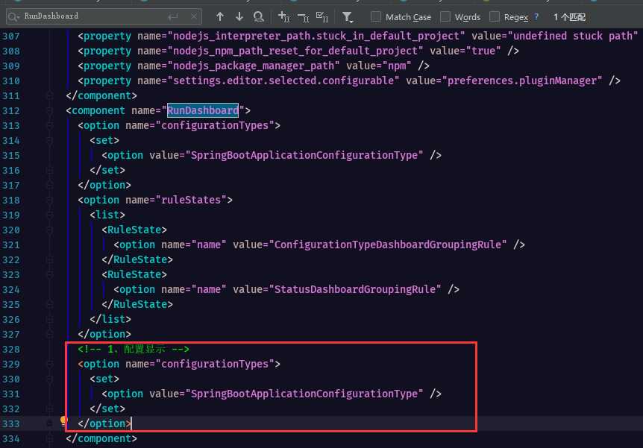Viewport: 643px width, 448px height.
Task: Collapse the set fold at line 314
Action: 50,141
